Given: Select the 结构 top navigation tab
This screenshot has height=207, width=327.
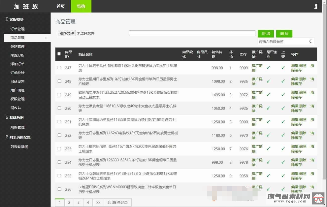Looking at the screenshot, I should [x=81, y=6].
